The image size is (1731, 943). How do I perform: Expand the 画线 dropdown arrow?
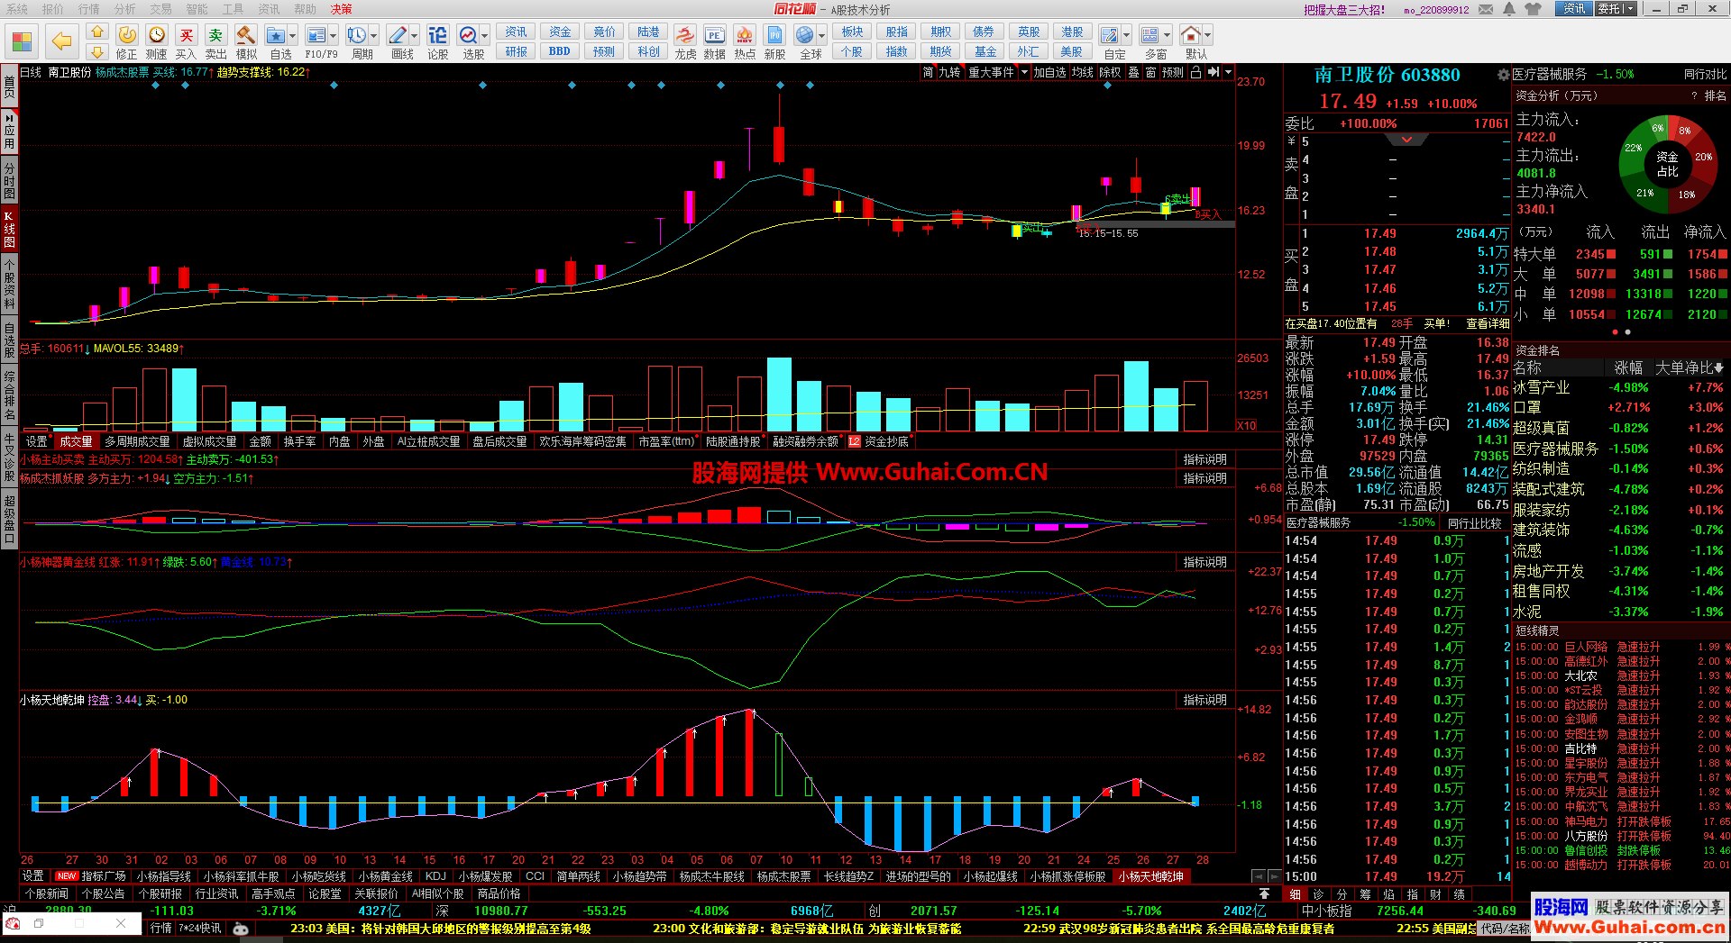point(415,36)
